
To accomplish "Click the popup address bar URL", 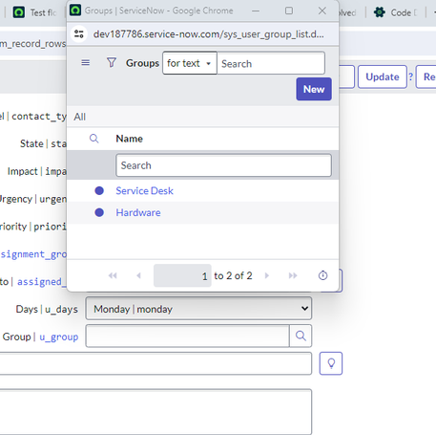I will pyautogui.click(x=209, y=33).
